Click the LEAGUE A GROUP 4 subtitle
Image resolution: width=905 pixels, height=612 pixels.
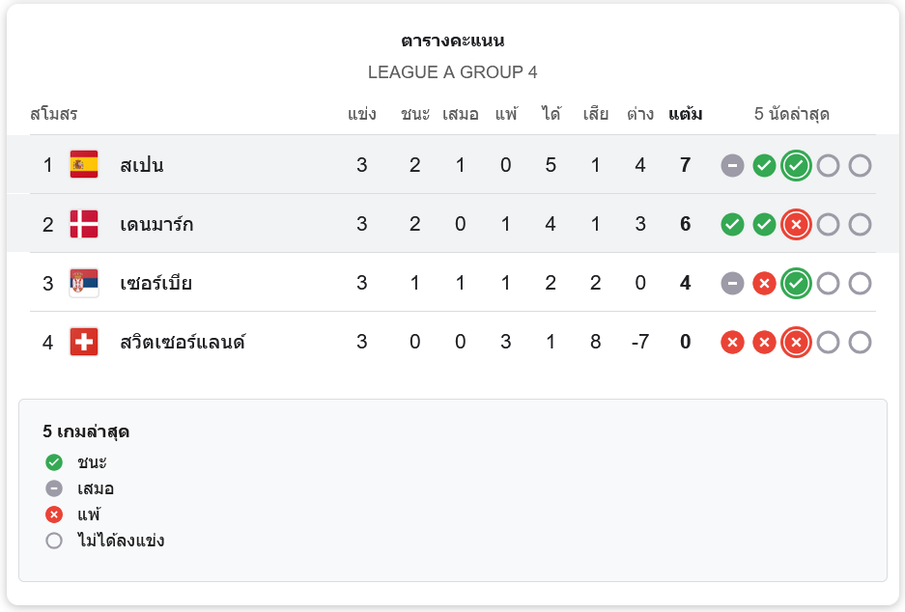[x=452, y=72]
